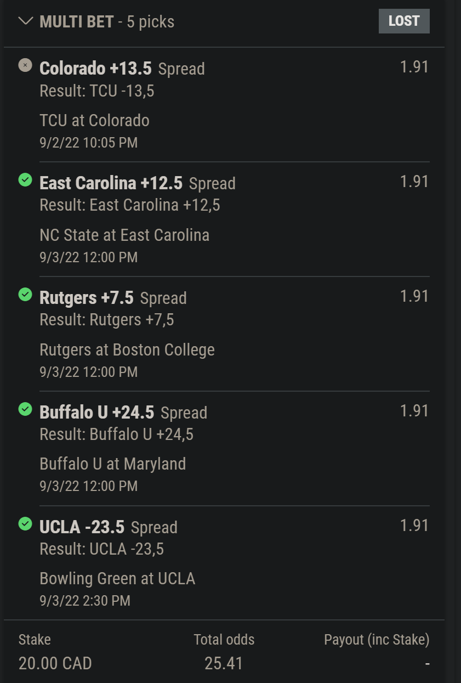Click the MULTI BET header title
This screenshot has height=683, width=461.
tap(77, 22)
